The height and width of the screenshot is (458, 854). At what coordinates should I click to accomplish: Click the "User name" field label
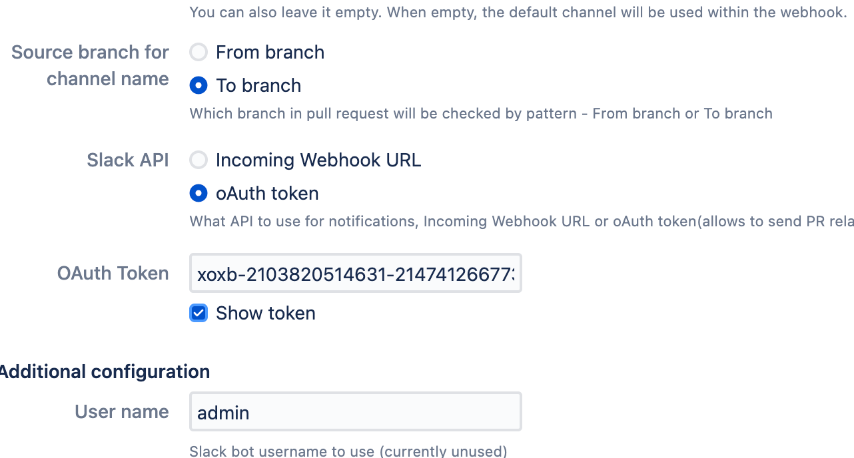[x=122, y=411]
